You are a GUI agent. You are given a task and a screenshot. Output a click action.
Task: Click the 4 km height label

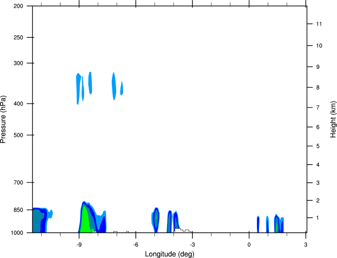pos(318,165)
